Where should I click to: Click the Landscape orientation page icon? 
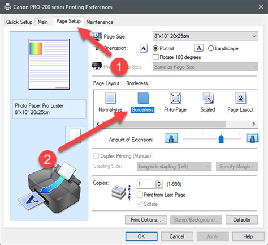click(199, 48)
